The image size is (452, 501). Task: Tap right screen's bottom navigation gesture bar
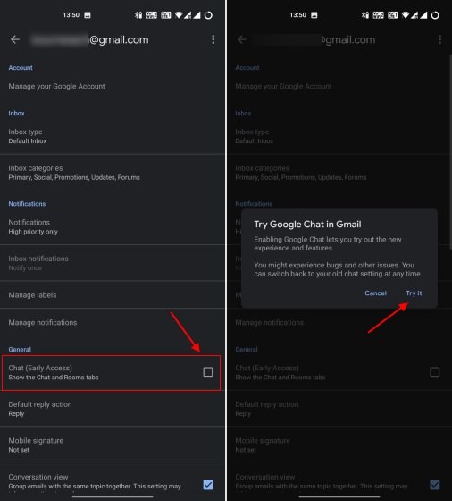(x=339, y=497)
